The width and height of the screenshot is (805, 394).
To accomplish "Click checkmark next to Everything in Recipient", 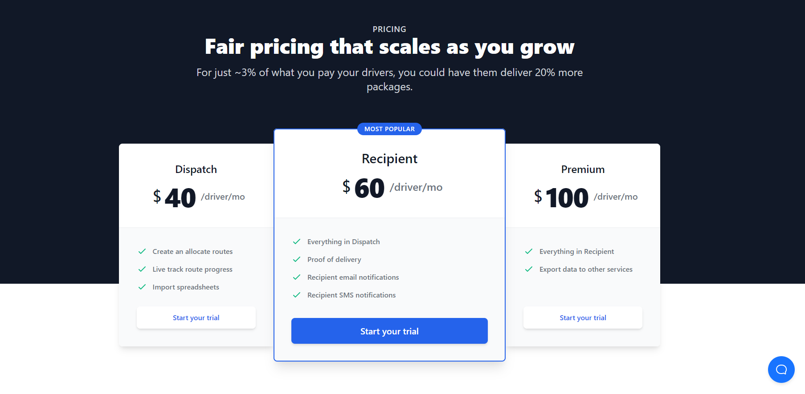I will (529, 251).
